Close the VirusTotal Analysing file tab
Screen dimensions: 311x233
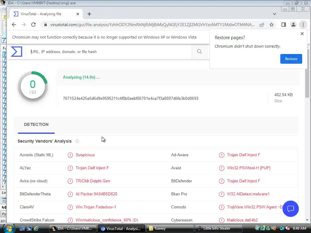tap(78, 14)
